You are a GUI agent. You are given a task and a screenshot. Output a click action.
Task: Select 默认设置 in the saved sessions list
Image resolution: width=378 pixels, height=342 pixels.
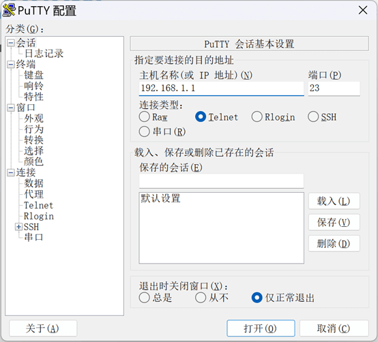pos(160,198)
